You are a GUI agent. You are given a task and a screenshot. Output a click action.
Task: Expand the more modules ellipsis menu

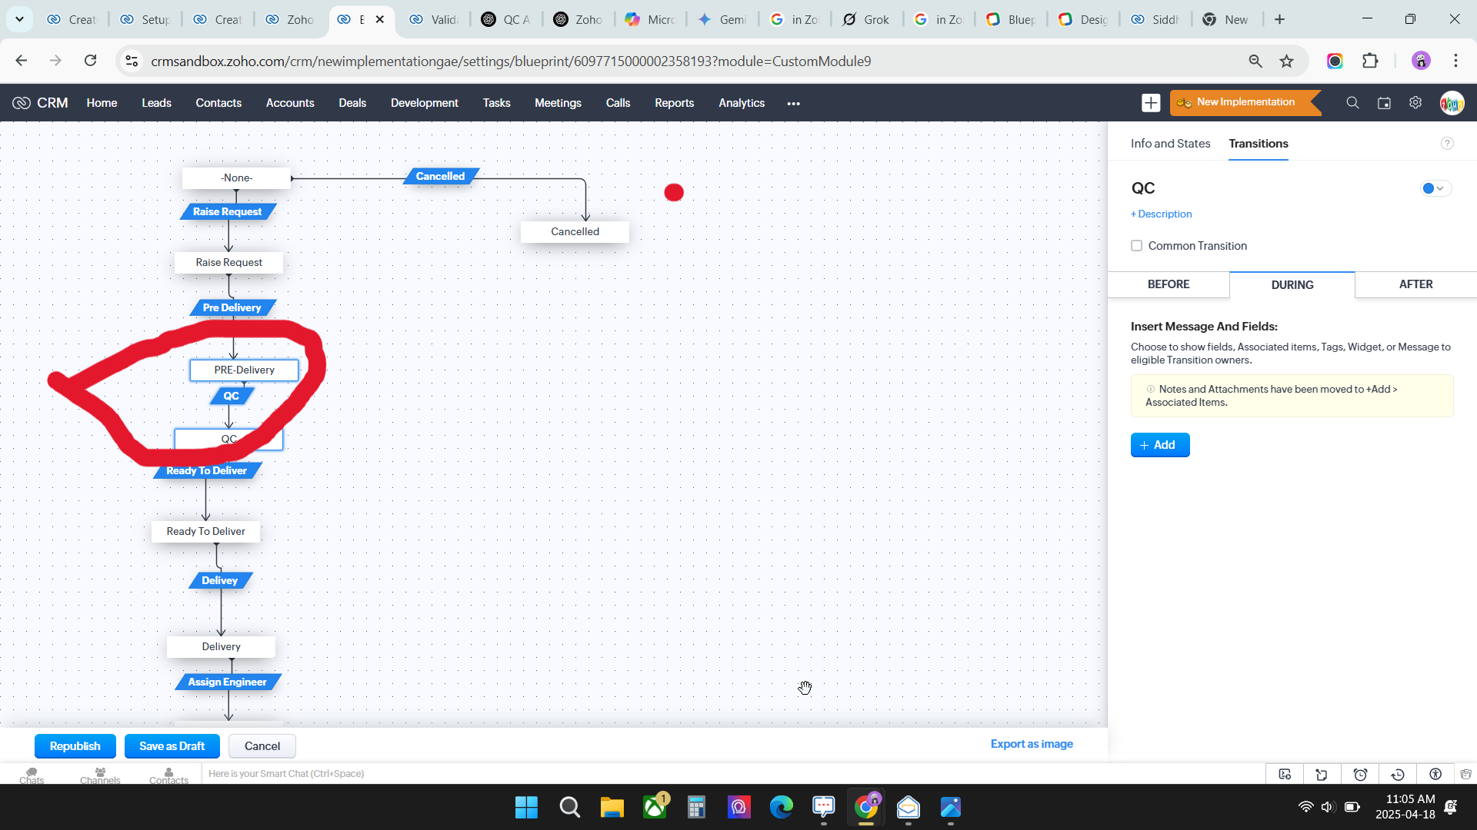click(x=793, y=104)
